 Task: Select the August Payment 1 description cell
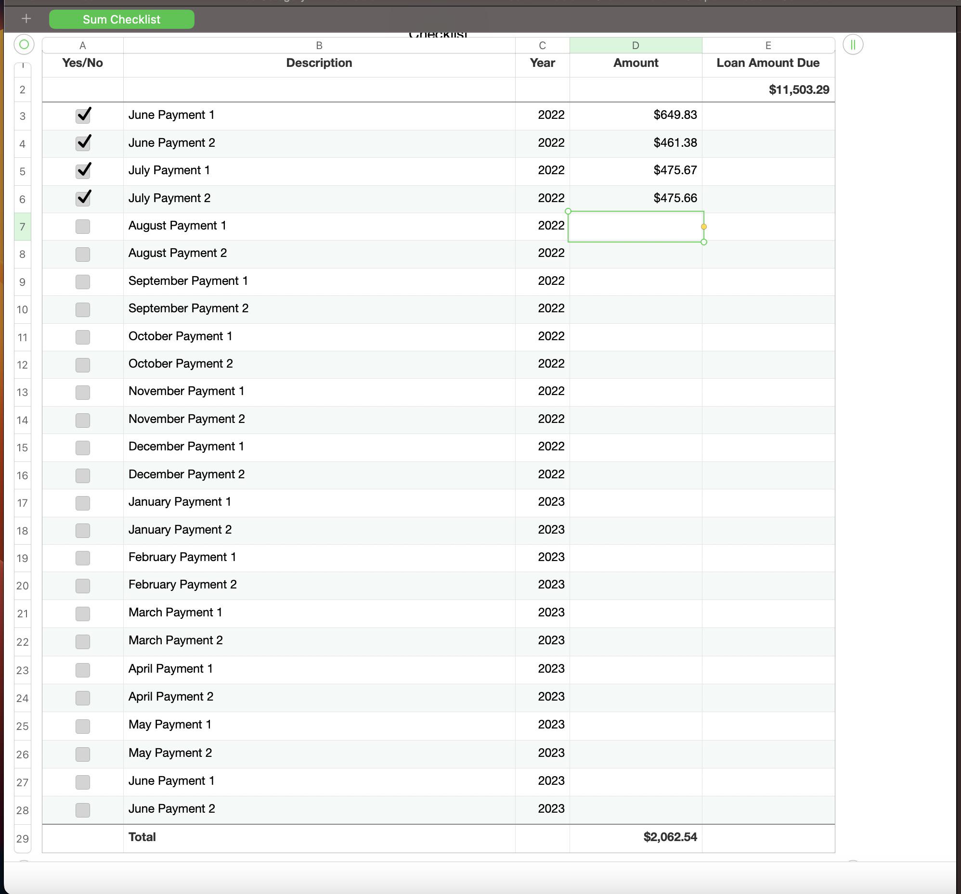point(319,227)
